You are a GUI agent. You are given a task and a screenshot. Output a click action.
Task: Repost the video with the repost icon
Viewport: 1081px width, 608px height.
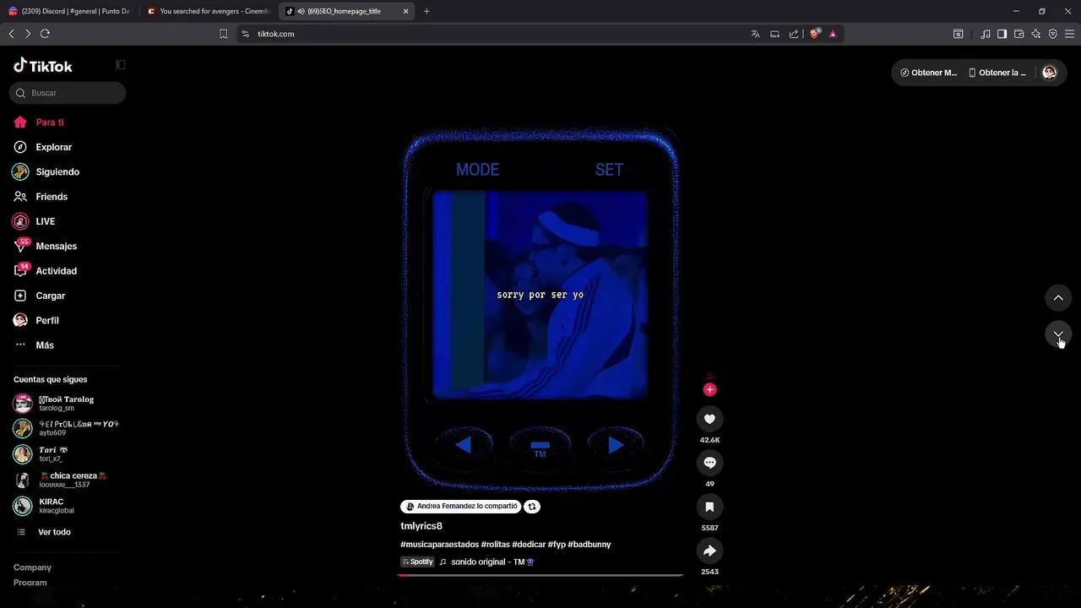tap(532, 507)
